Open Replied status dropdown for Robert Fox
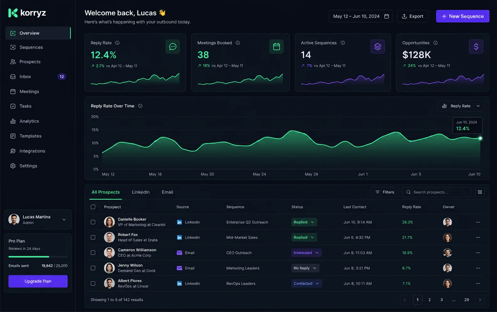This screenshot has height=312, width=497. click(x=304, y=238)
